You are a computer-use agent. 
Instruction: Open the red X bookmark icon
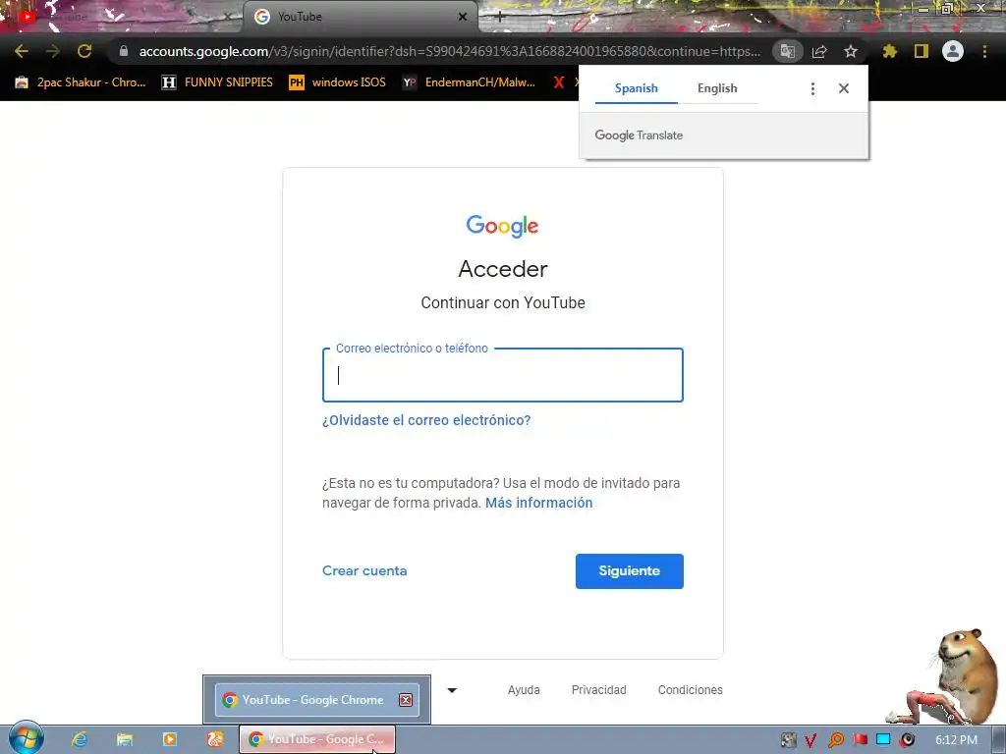pyautogui.click(x=559, y=82)
